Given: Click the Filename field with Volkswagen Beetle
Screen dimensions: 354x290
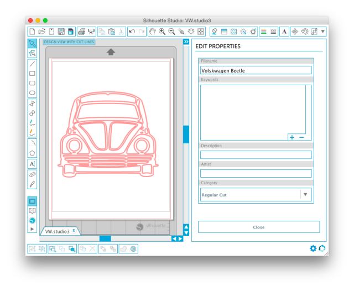Looking at the screenshot, I should [x=256, y=71].
